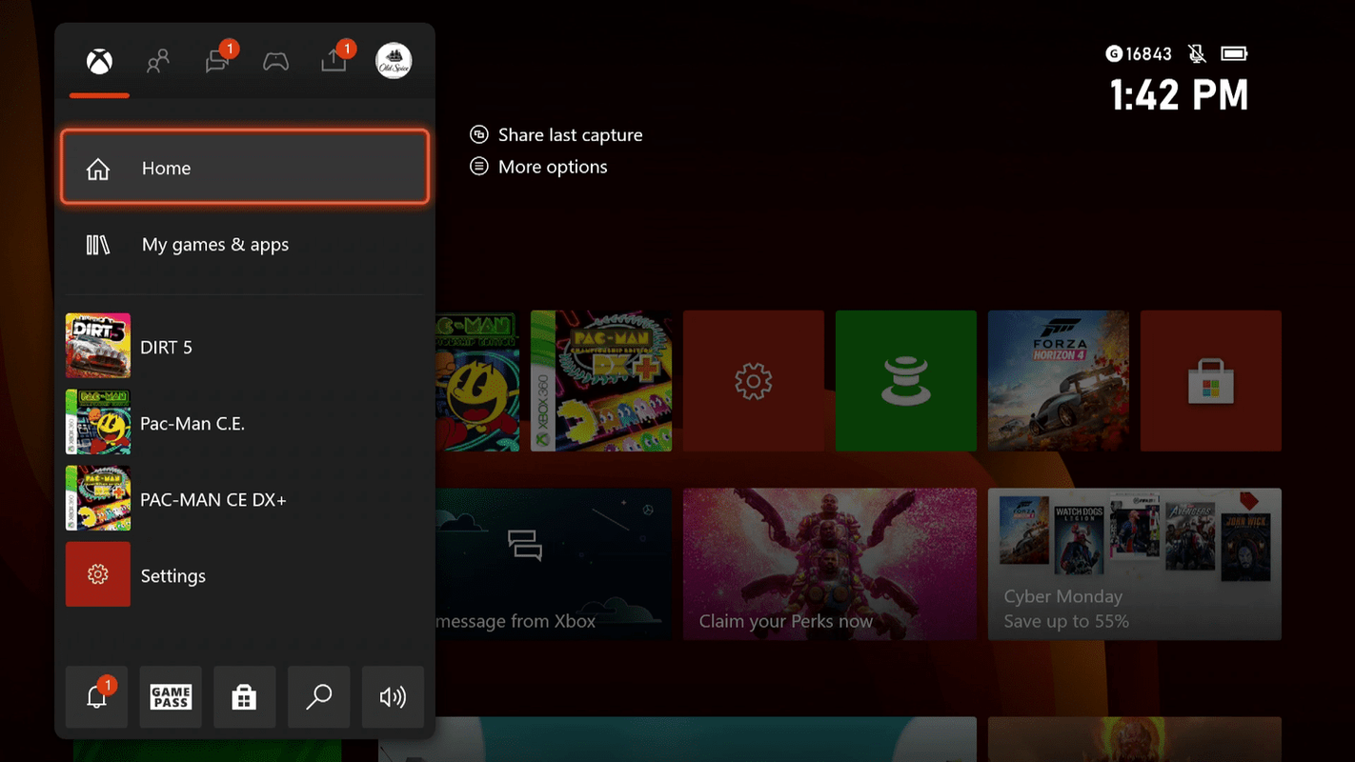The image size is (1355, 762).
Task: Open the Microsoft Store home tile
Action: pyautogui.click(x=1211, y=381)
